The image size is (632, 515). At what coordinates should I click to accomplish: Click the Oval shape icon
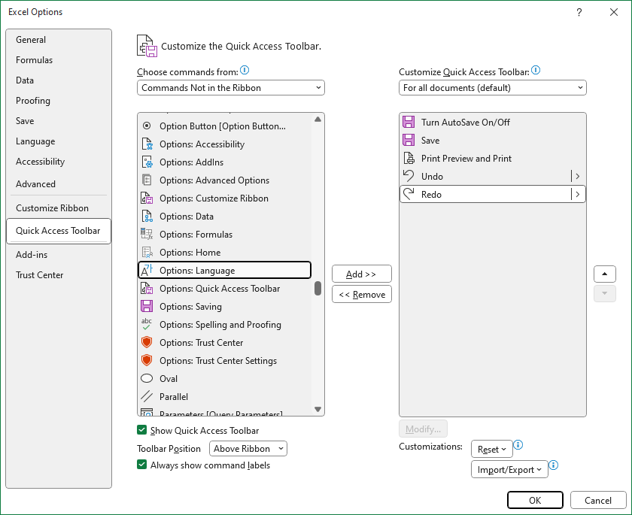pos(147,378)
